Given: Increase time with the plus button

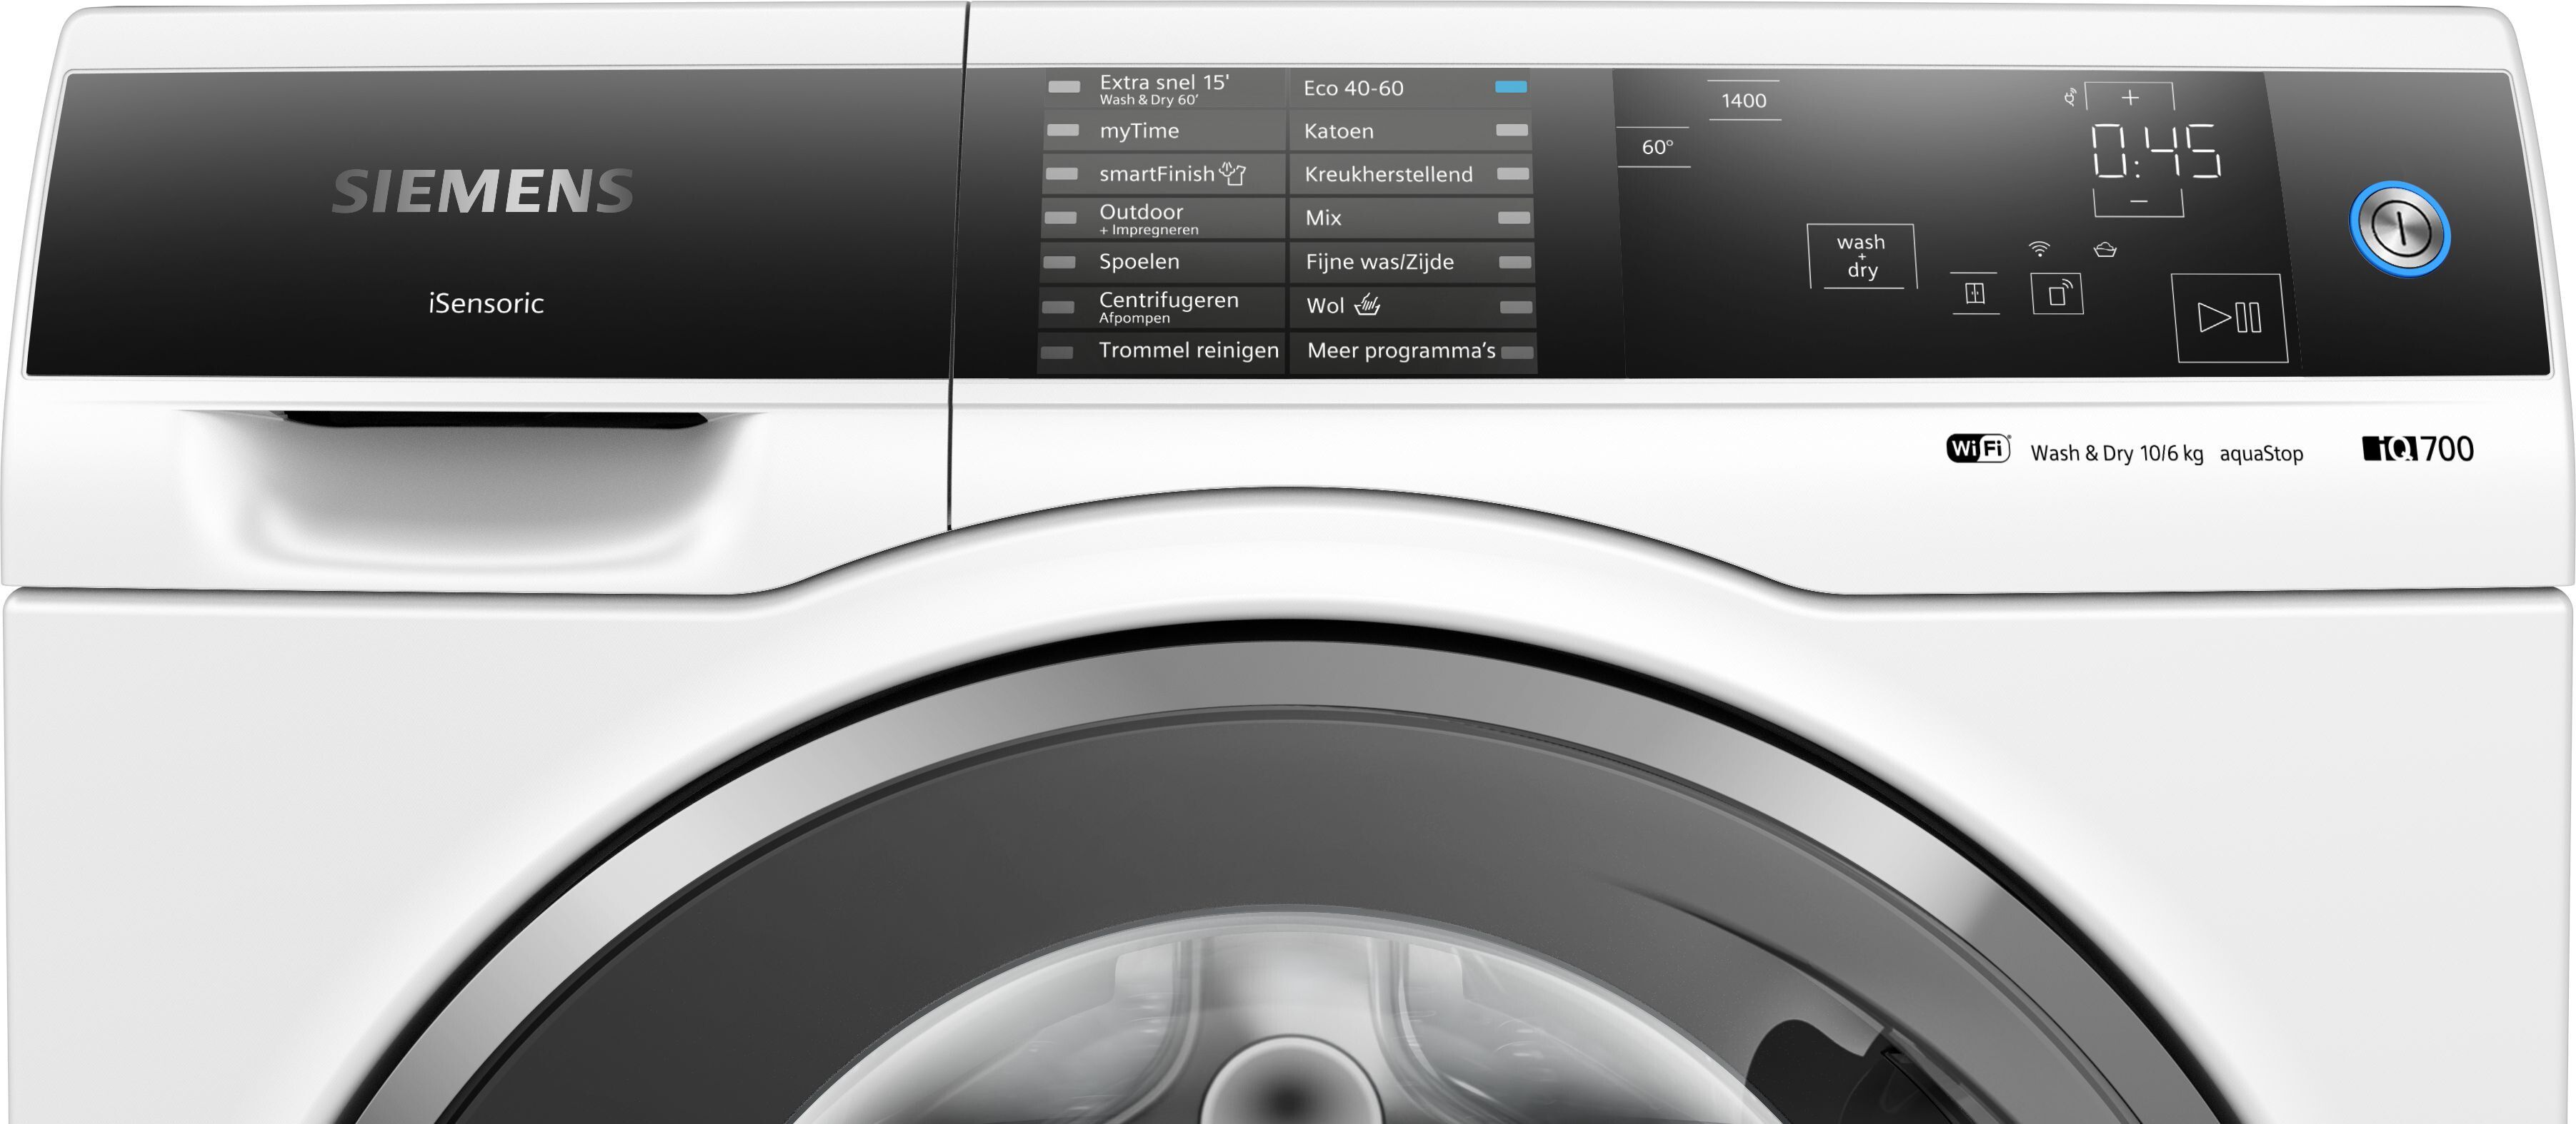Looking at the screenshot, I should pos(2130,98).
